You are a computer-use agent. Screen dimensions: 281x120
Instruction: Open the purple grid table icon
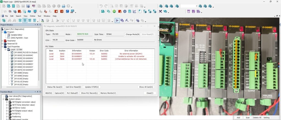(x=34, y=6)
